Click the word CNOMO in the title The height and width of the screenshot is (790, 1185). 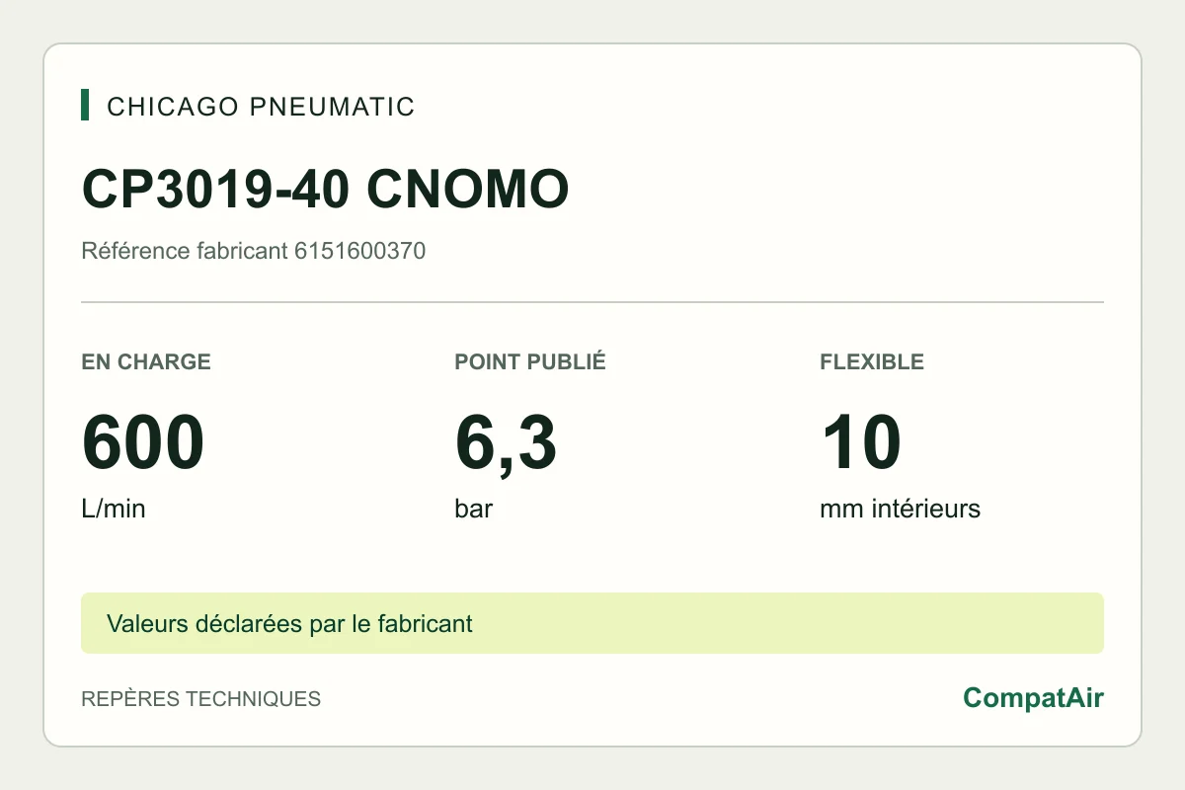[x=468, y=189]
